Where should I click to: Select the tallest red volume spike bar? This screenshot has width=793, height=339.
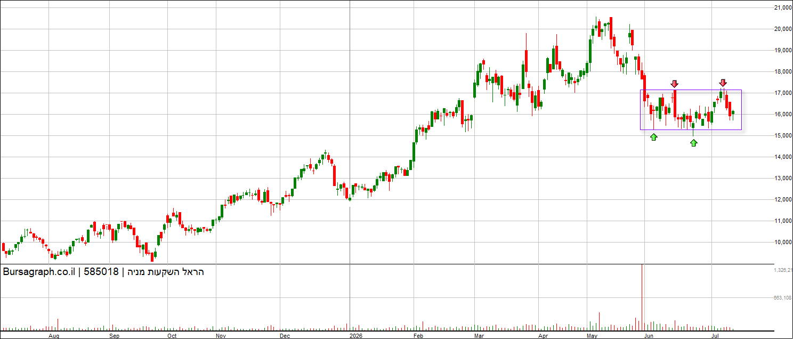tap(642, 297)
